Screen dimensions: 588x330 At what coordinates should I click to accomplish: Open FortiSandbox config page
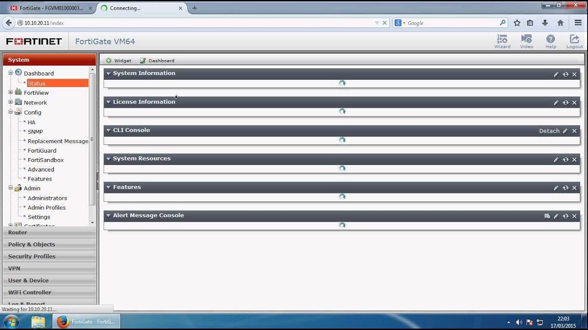pyautogui.click(x=45, y=160)
